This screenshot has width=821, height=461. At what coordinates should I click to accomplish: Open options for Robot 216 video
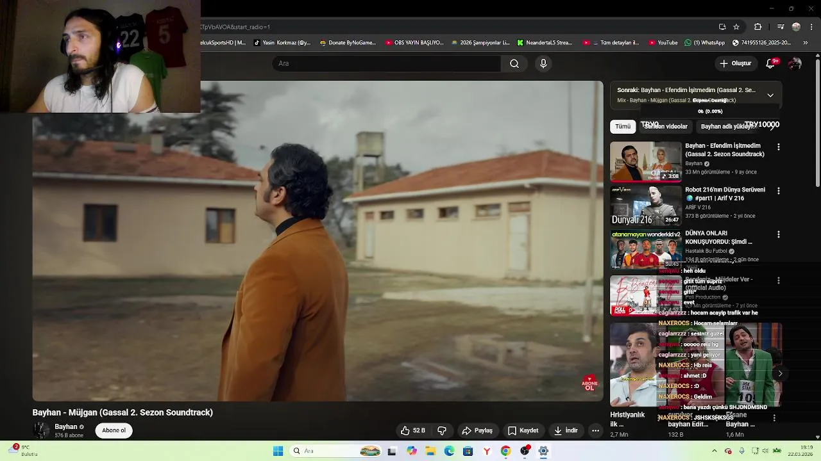pos(779,191)
